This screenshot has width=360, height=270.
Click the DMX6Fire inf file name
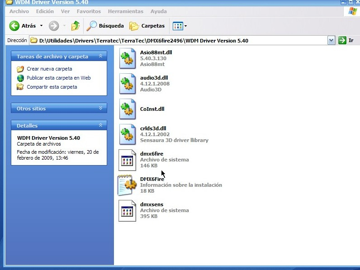152,179
